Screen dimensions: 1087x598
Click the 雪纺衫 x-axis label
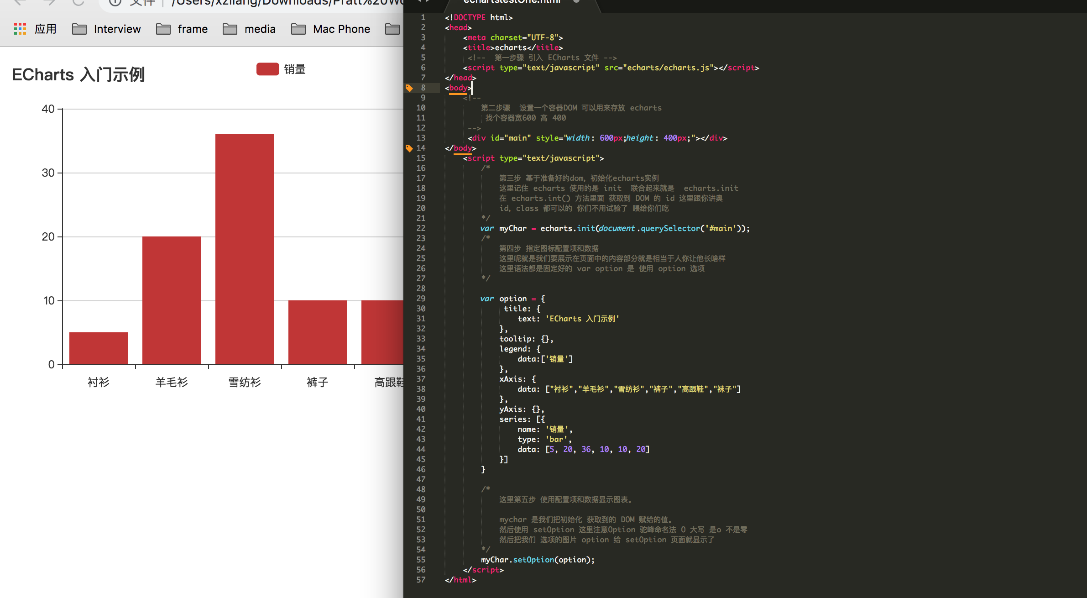245,382
